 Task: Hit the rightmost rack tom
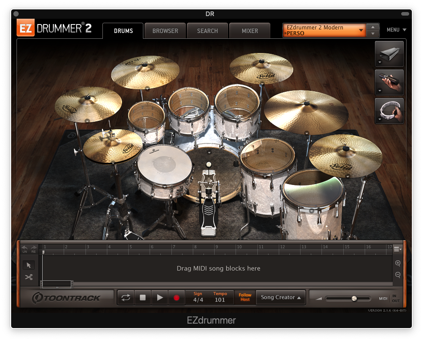[237, 102]
